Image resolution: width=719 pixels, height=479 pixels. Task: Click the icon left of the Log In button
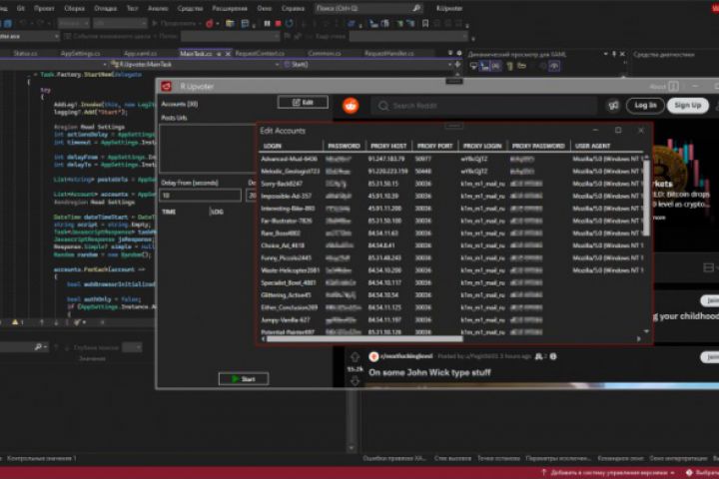[x=613, y=106]
